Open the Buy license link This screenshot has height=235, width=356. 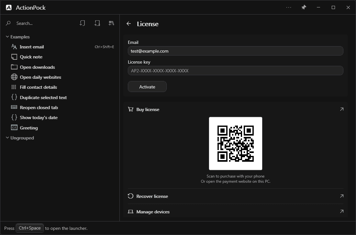(235, 109)
